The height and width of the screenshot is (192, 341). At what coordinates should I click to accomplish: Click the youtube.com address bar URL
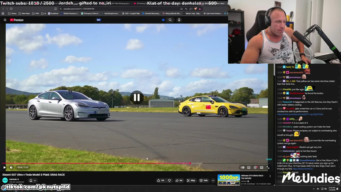click(79, 9)
